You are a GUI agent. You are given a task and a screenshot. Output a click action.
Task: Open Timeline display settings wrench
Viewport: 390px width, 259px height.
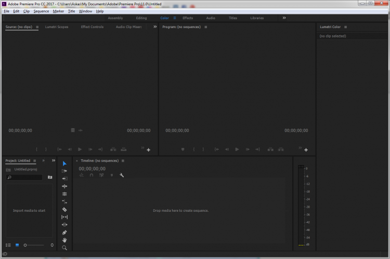122,175
